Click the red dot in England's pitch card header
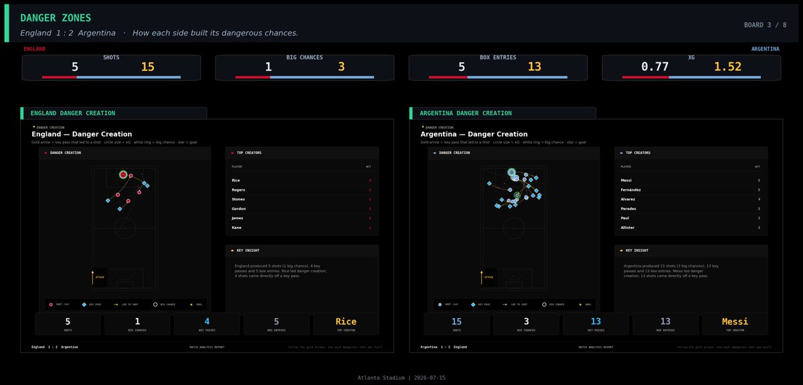This screenshot has width=803, height=385. [46, 153]
